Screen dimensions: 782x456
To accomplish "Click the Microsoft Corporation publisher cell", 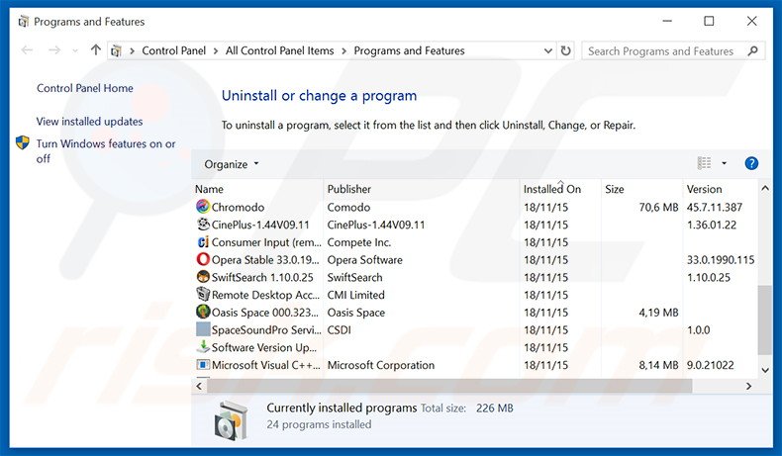I will [380, 365].
